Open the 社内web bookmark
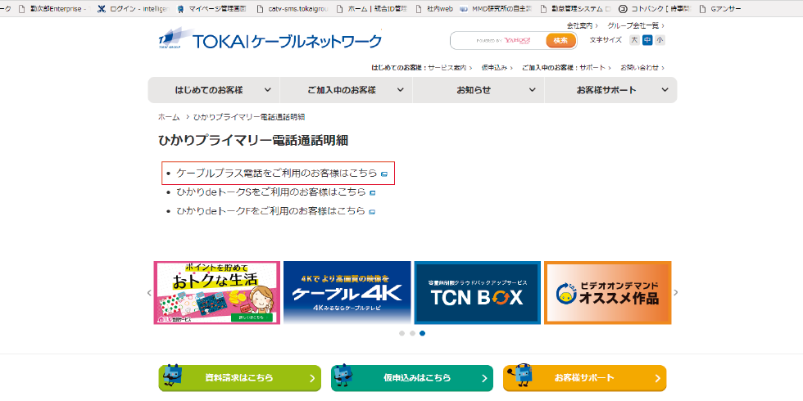Screen dimensions: 803x401 click(x=434, y=9)
